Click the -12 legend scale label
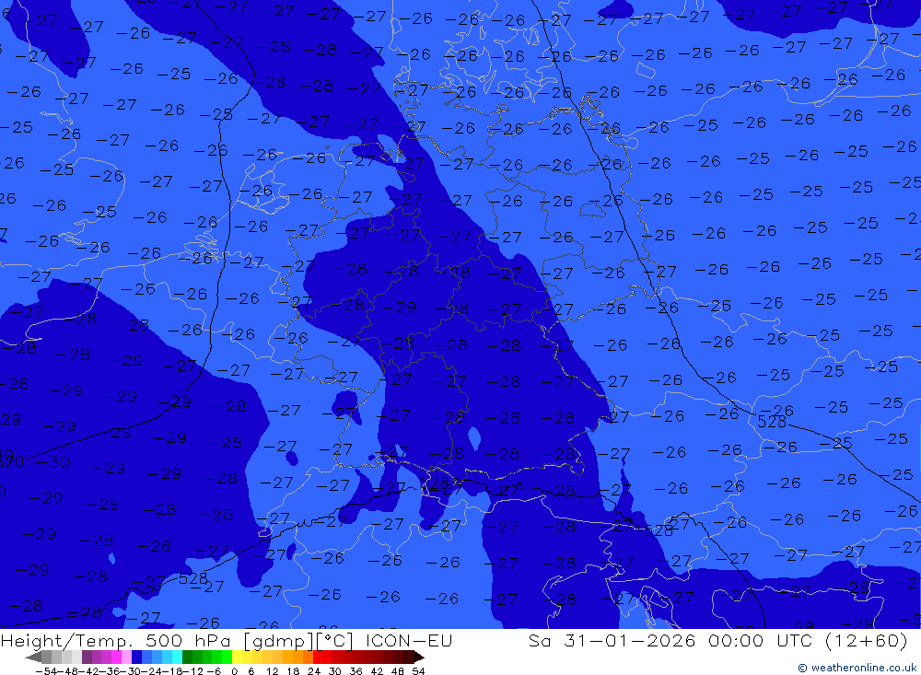This screenshot has width=921, height=675. click(x=193, y=671)
